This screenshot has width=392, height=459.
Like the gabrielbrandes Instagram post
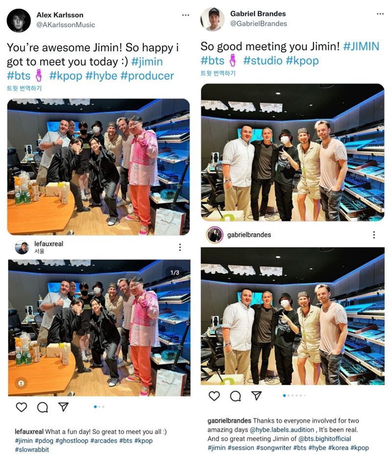pos(214,396)
